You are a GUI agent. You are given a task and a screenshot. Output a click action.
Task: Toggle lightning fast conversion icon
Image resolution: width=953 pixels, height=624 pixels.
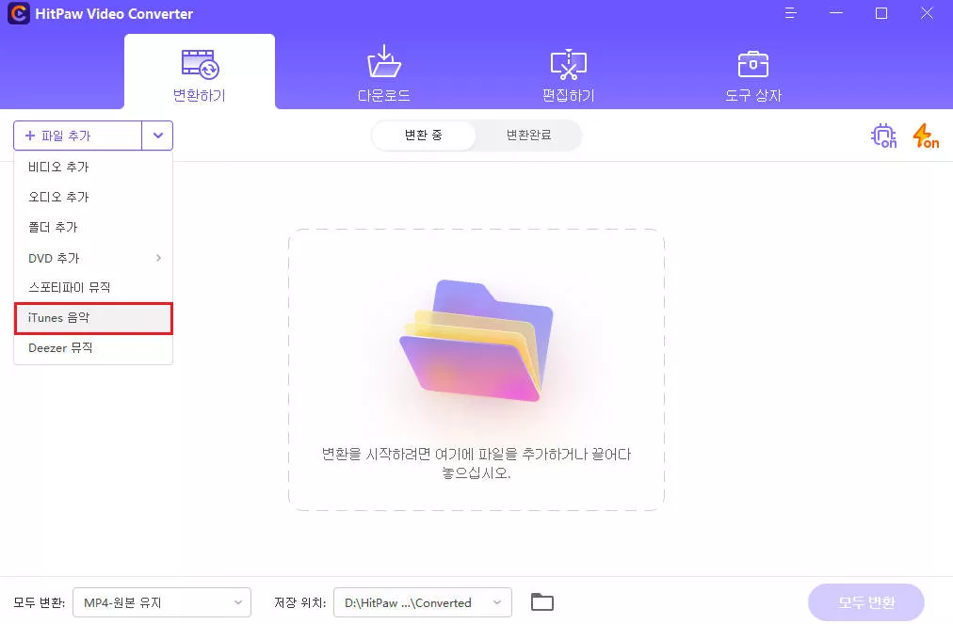click(x=926, y=136)
